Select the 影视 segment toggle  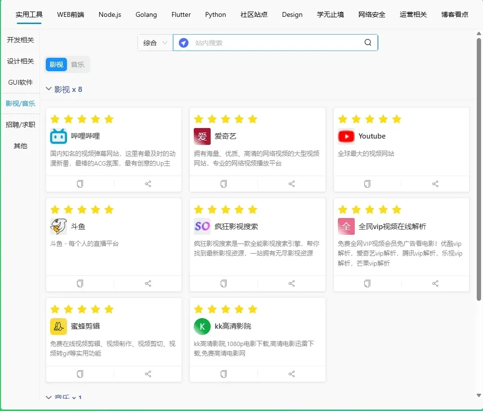coord(56,64)
